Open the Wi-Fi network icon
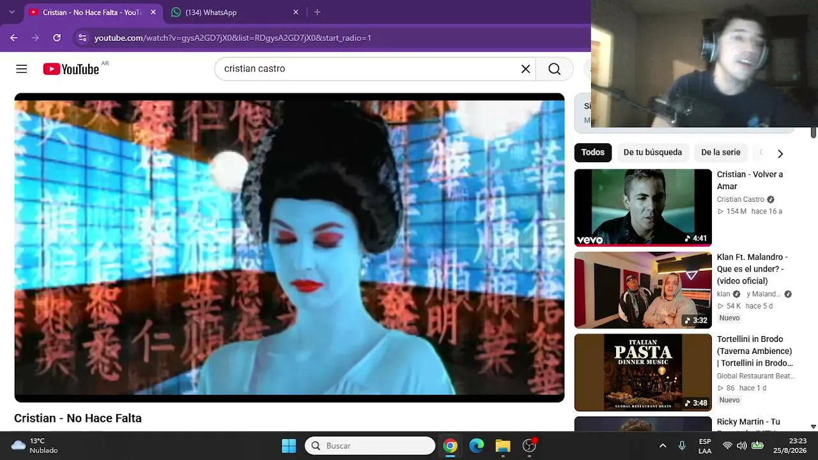Image resolution: width=818 pixels, height=460 pixels. 727,446
